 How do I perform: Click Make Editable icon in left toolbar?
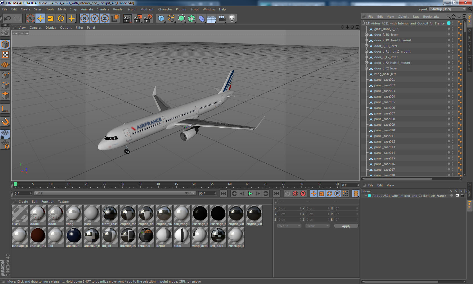pos(5,31)
